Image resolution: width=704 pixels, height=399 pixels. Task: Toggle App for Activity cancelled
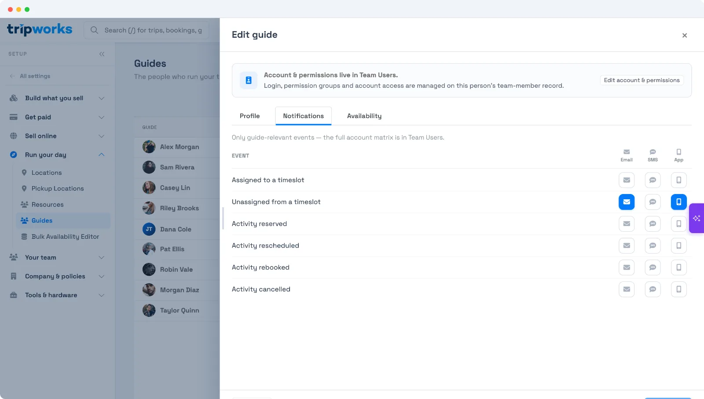679,289
